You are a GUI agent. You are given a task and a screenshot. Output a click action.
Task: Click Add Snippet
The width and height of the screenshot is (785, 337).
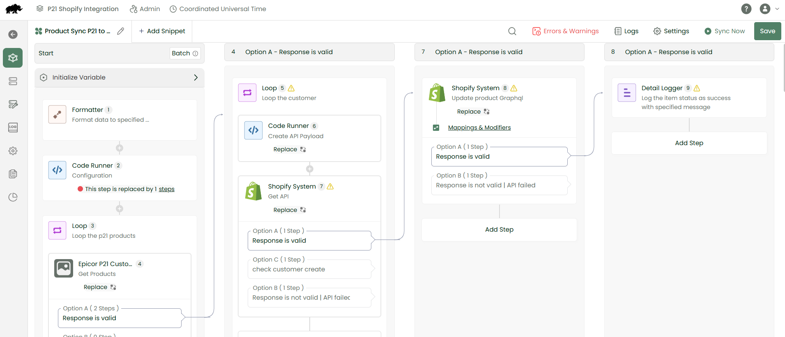point(162,31)
